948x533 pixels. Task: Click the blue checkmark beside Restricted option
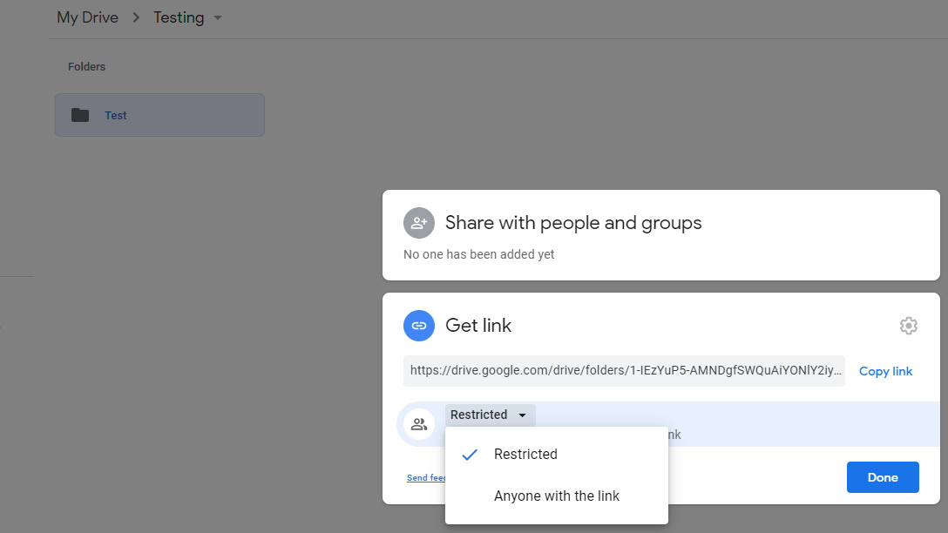coord(470,455)
